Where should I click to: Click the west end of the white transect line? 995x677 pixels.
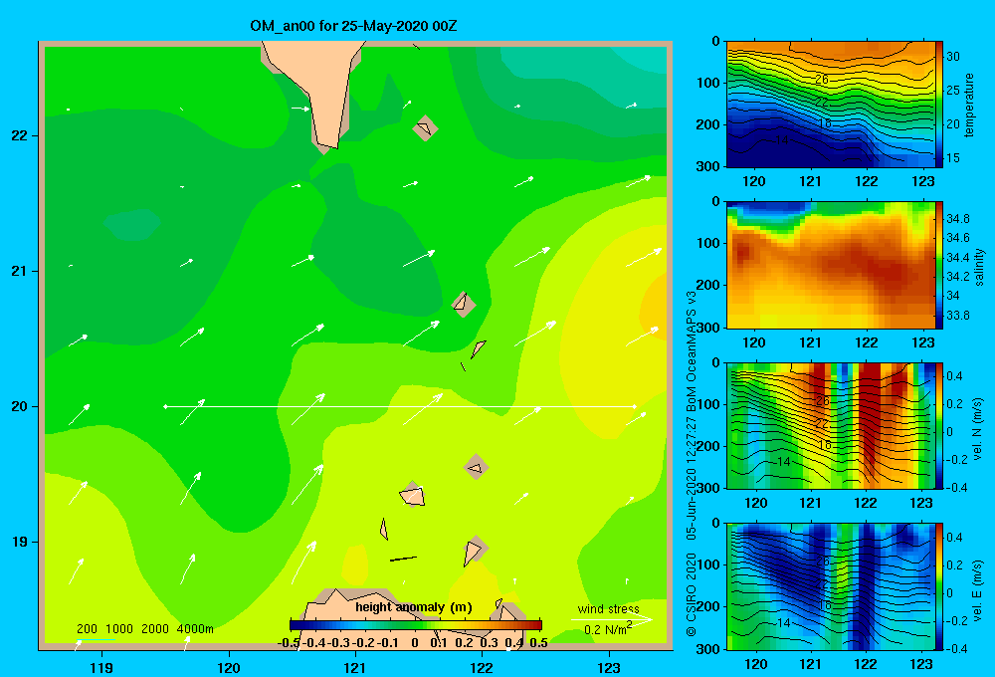pos(165,406)
